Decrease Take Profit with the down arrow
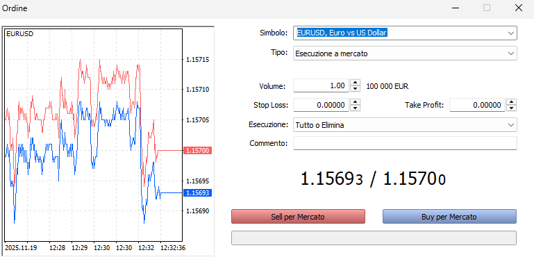 (512, 108)
